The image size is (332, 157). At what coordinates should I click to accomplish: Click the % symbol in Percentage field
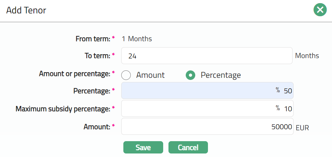click(x=277, y=90)
